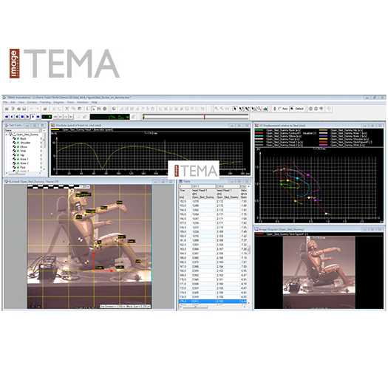The image size is (388, 388).
Task: Select the magnifier zoom tool
Action: tap(259, 109)
